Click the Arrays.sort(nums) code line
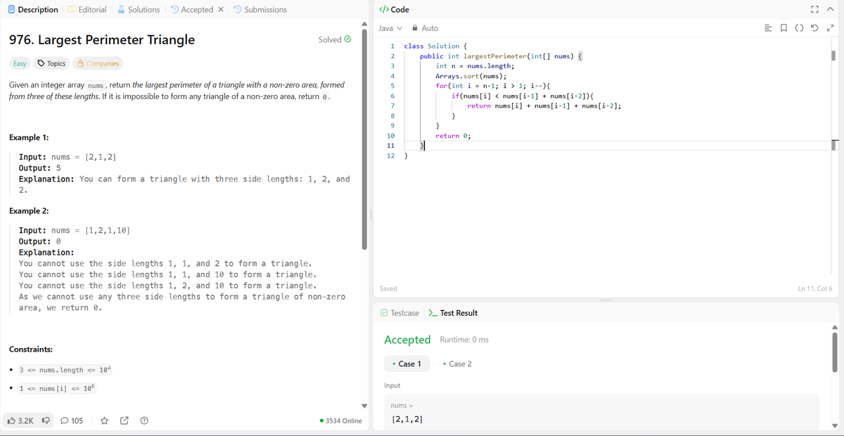Image resolution: width=844 pixels, height=436 pixels. point(471,76)
